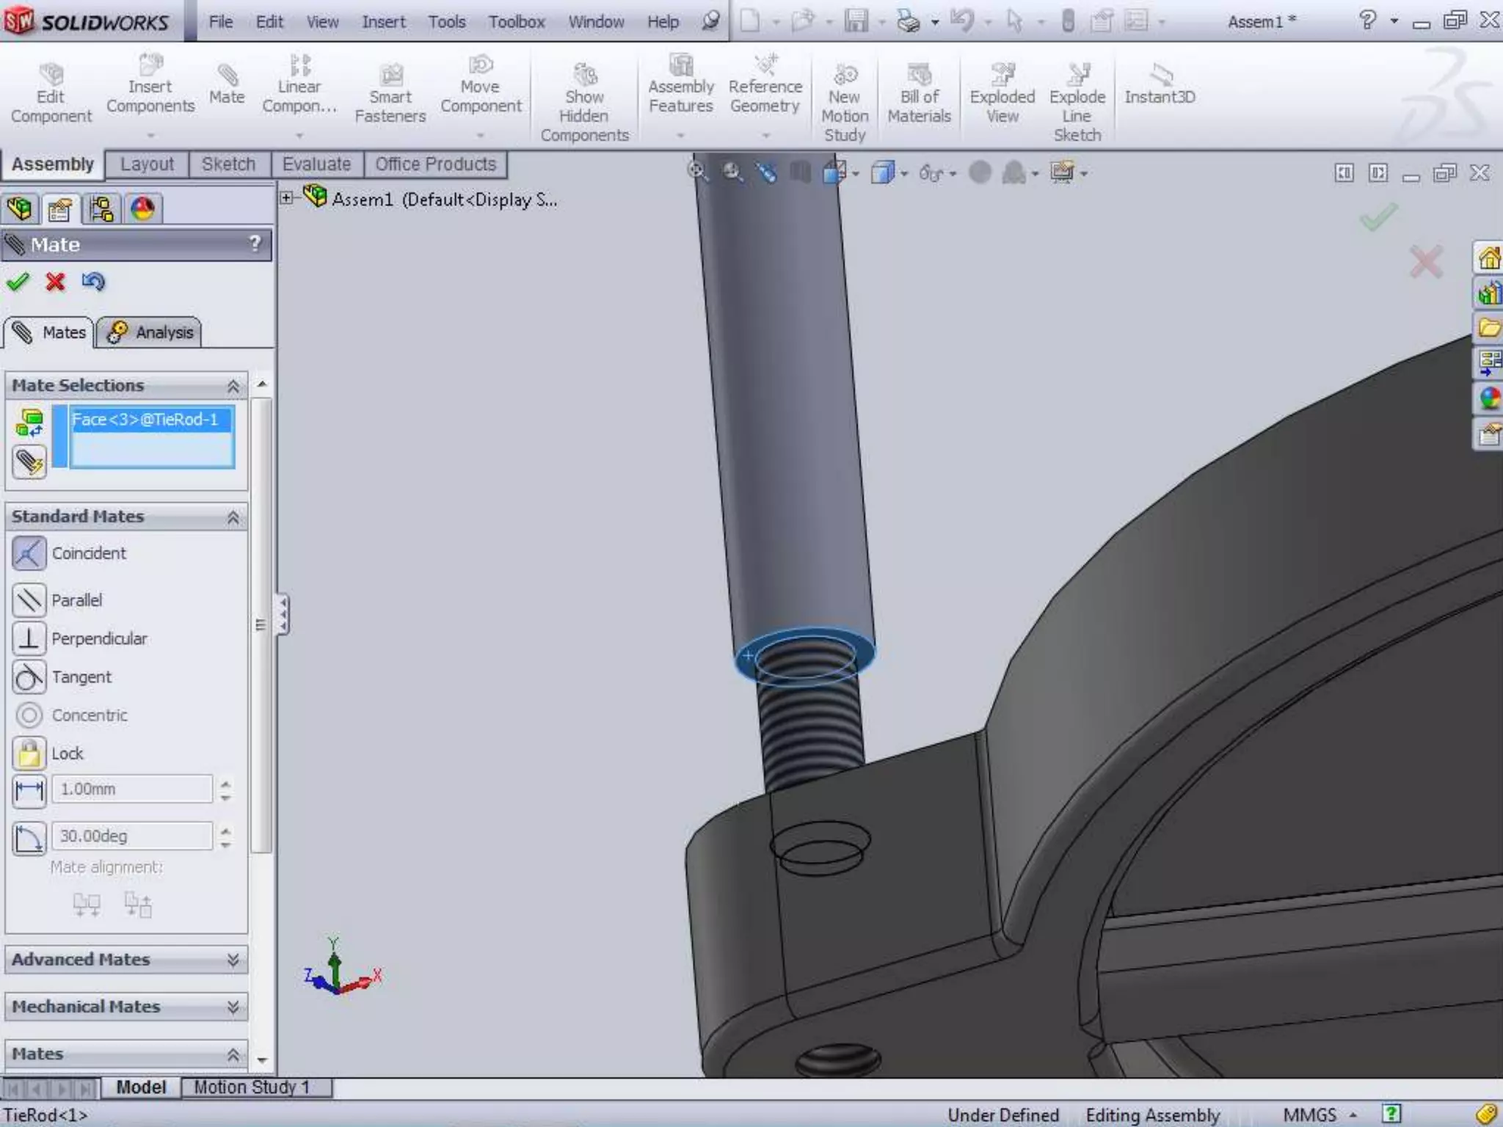Toggle the Parallel mate type

pos(29,600)
